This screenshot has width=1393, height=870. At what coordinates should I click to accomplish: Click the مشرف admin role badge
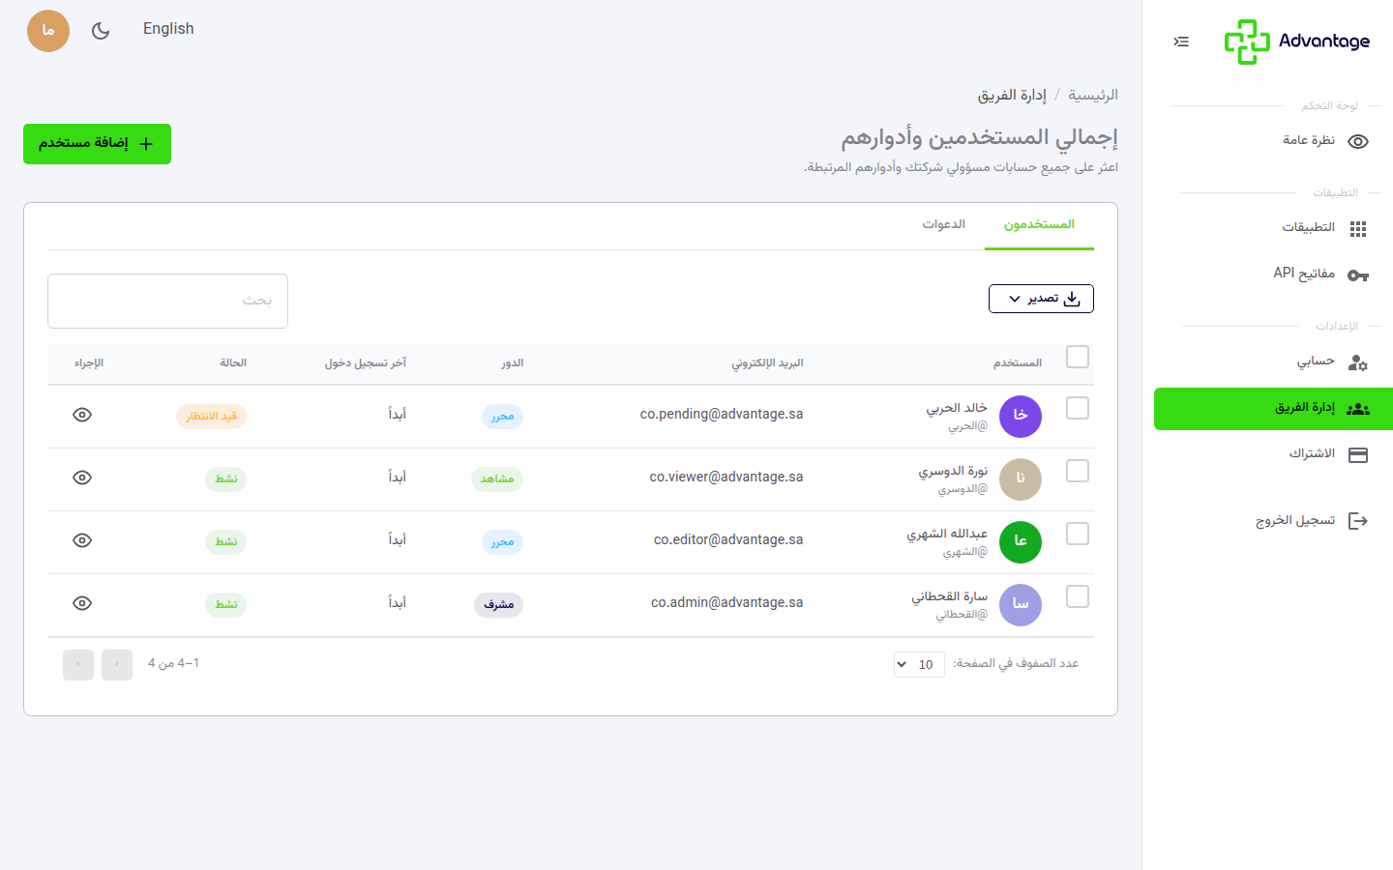498,605
